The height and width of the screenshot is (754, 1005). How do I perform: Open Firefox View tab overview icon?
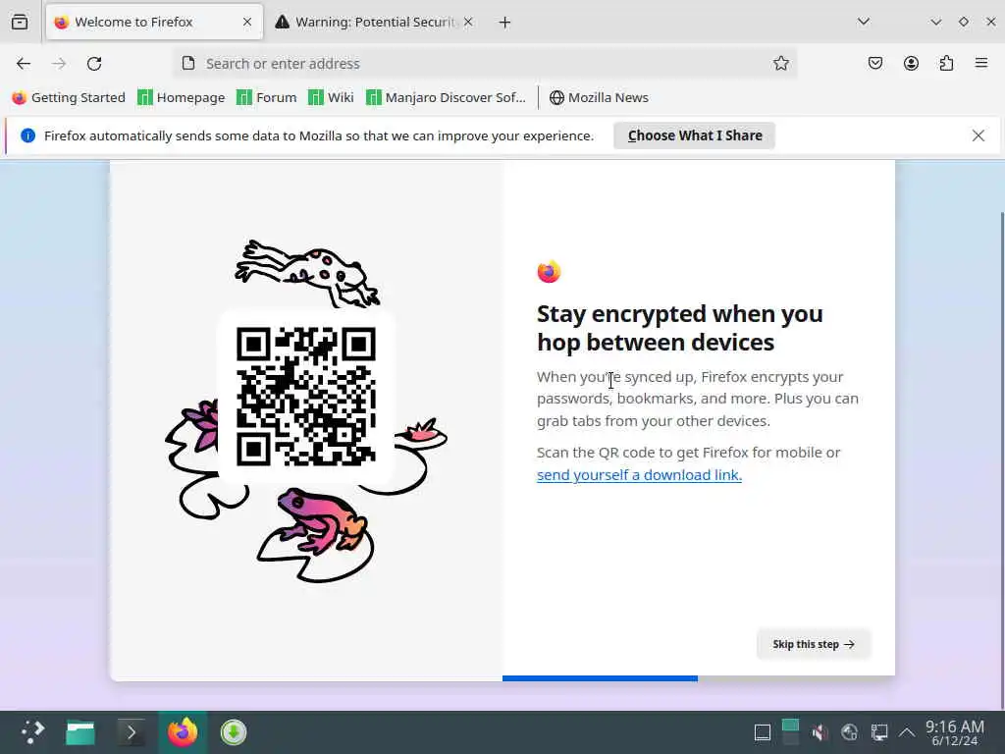(20, 22)
